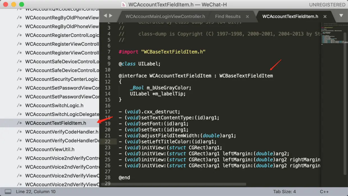Open WCAccountSwitchLogicDelegate file in the sidebar

click(62, 114)
